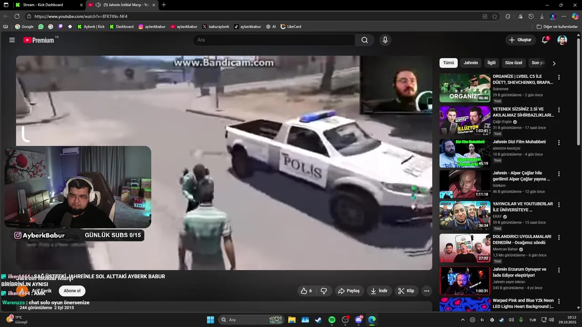Select the Tümü filter chip
This screenshot has height=327, width=582.
[448, 63]
